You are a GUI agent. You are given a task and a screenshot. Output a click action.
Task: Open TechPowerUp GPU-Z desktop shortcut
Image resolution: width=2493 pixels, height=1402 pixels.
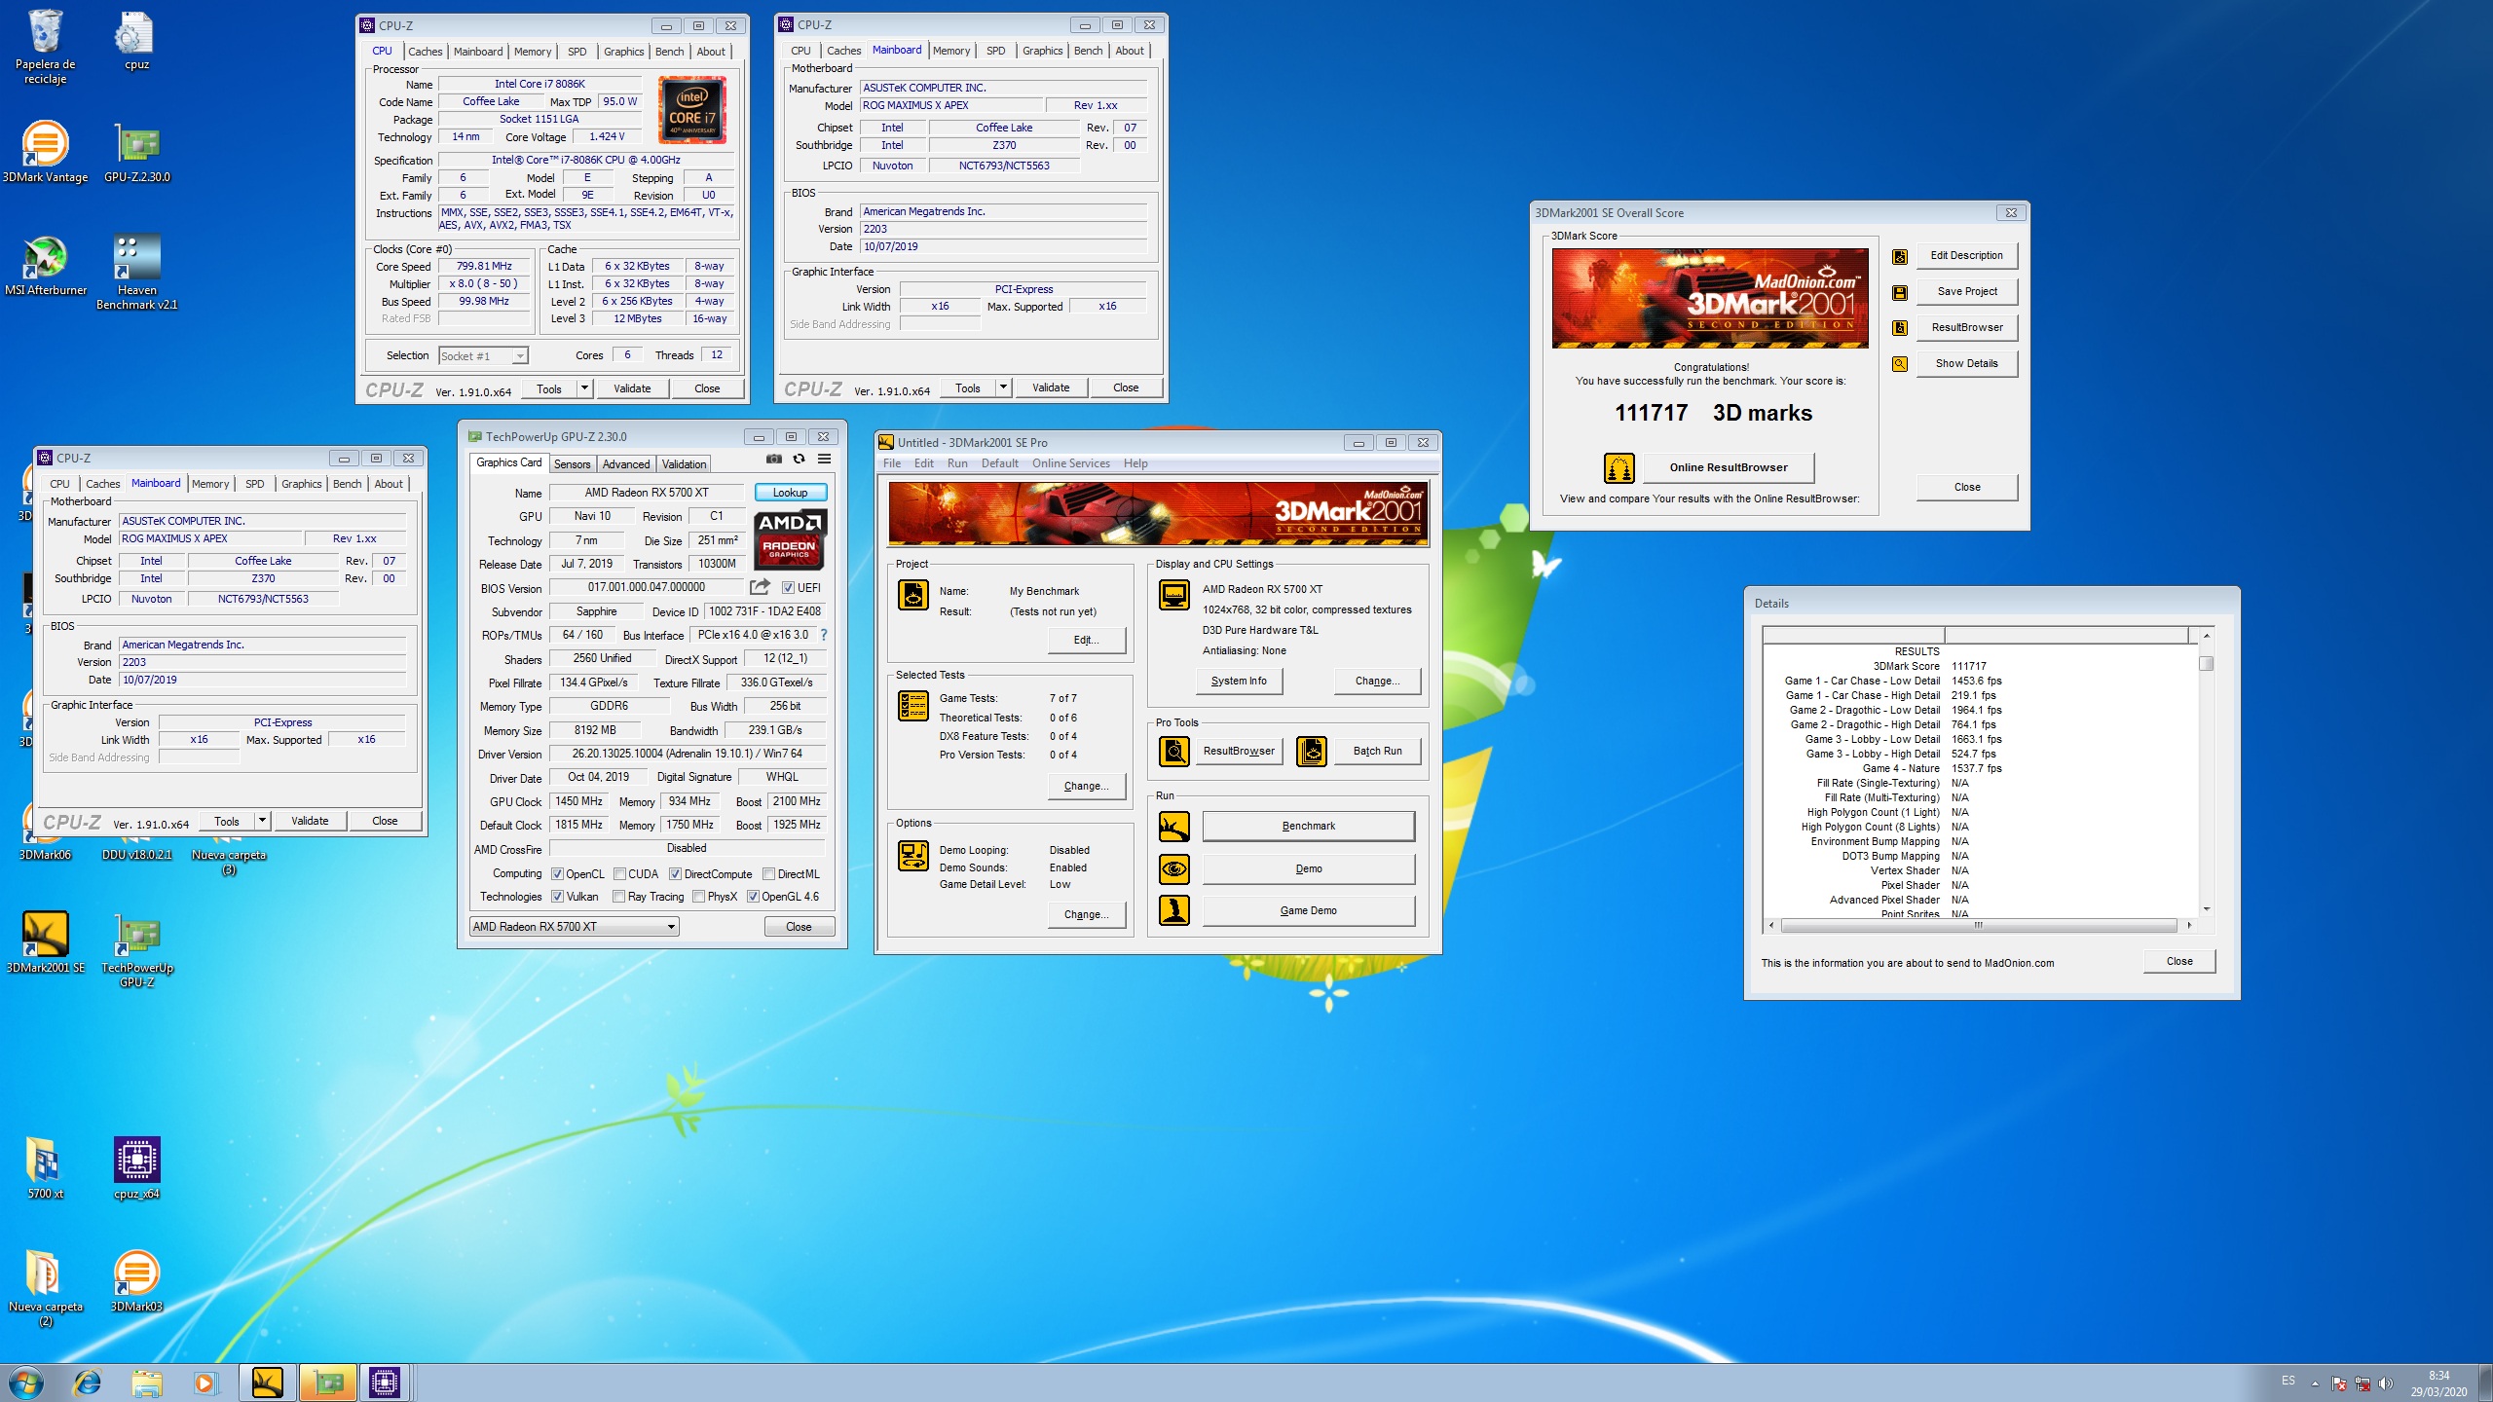coord(137,950)
